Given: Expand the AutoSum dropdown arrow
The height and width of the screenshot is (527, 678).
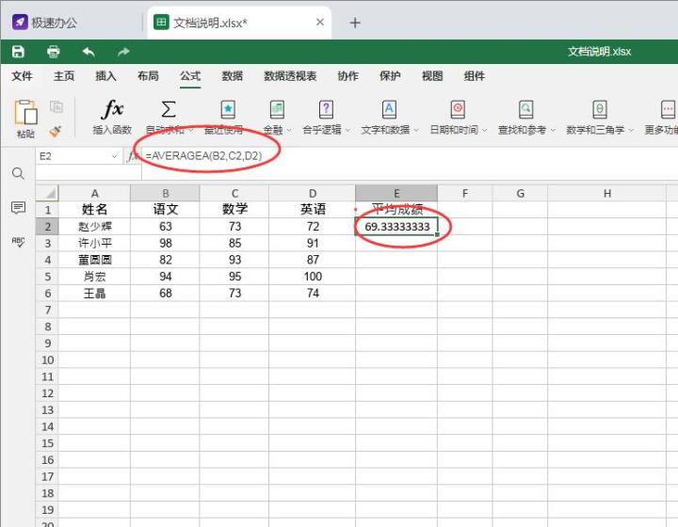Looking at the screenshot, I should (x=190, y=130).
